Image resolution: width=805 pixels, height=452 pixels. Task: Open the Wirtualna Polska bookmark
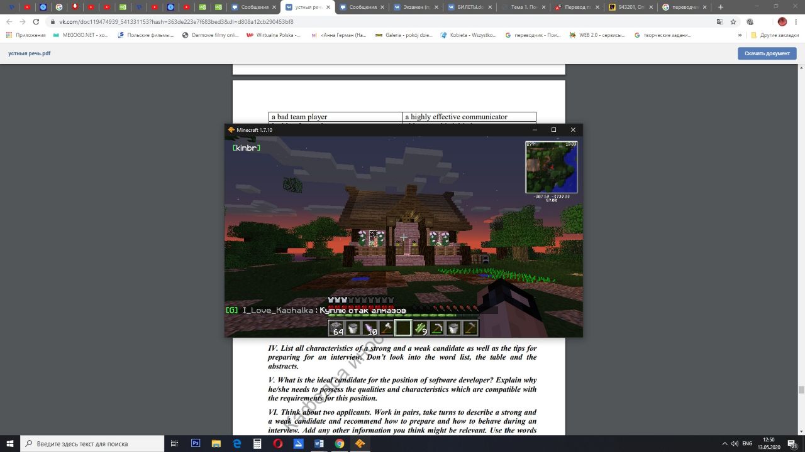[x=274, y=35]
